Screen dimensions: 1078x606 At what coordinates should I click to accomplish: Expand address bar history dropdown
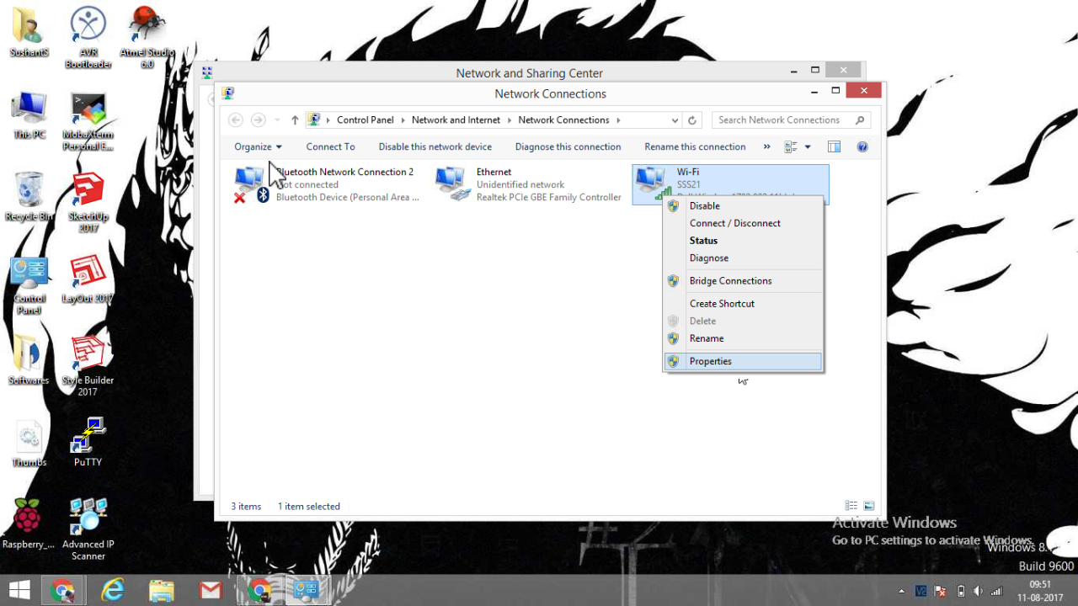click(675, 120)
